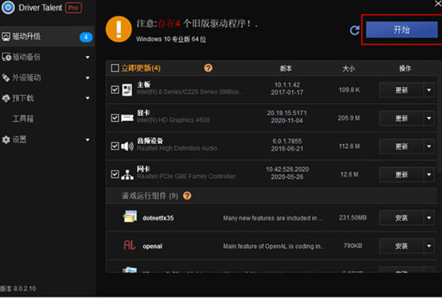Expand the 驱动备份 sidebar menu
This screenshot has width=442, height=299.
tap(45, 57)
